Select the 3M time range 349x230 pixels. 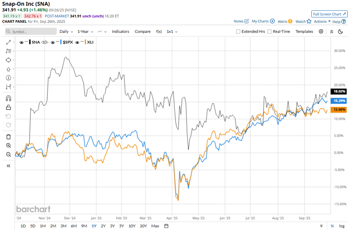click(x=63, y=226)
